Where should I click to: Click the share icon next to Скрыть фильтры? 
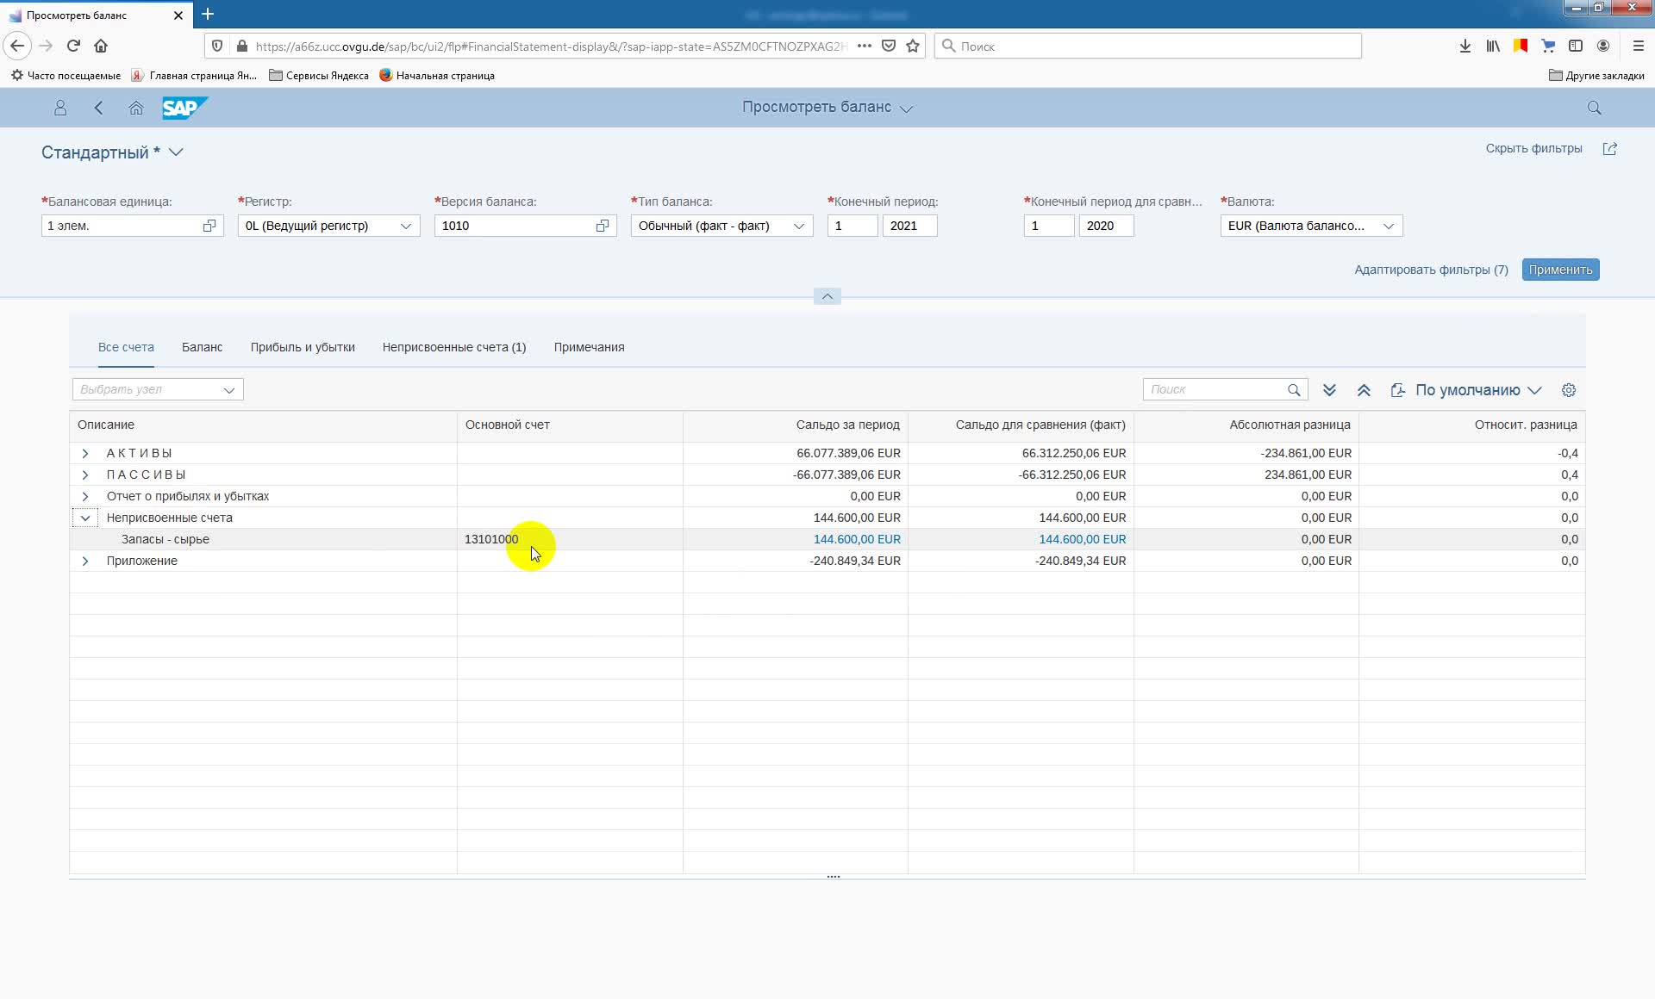(x=1609, y=149)
